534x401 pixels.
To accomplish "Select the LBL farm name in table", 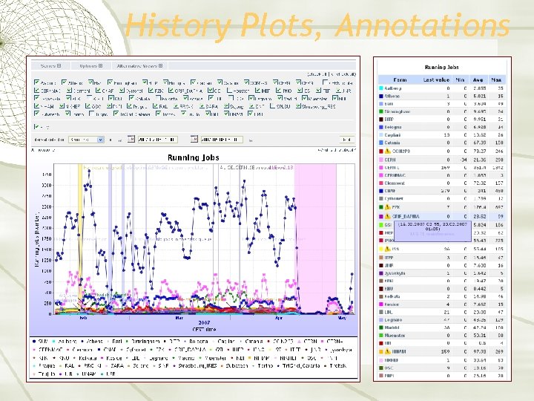I will [388, 312].
